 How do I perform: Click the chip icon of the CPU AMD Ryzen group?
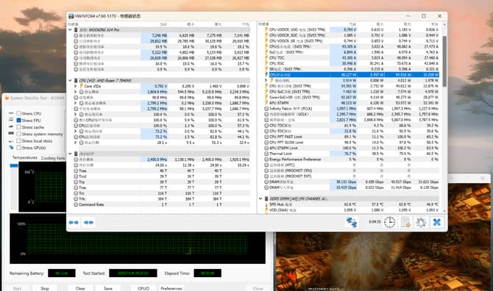pos(76,80)
